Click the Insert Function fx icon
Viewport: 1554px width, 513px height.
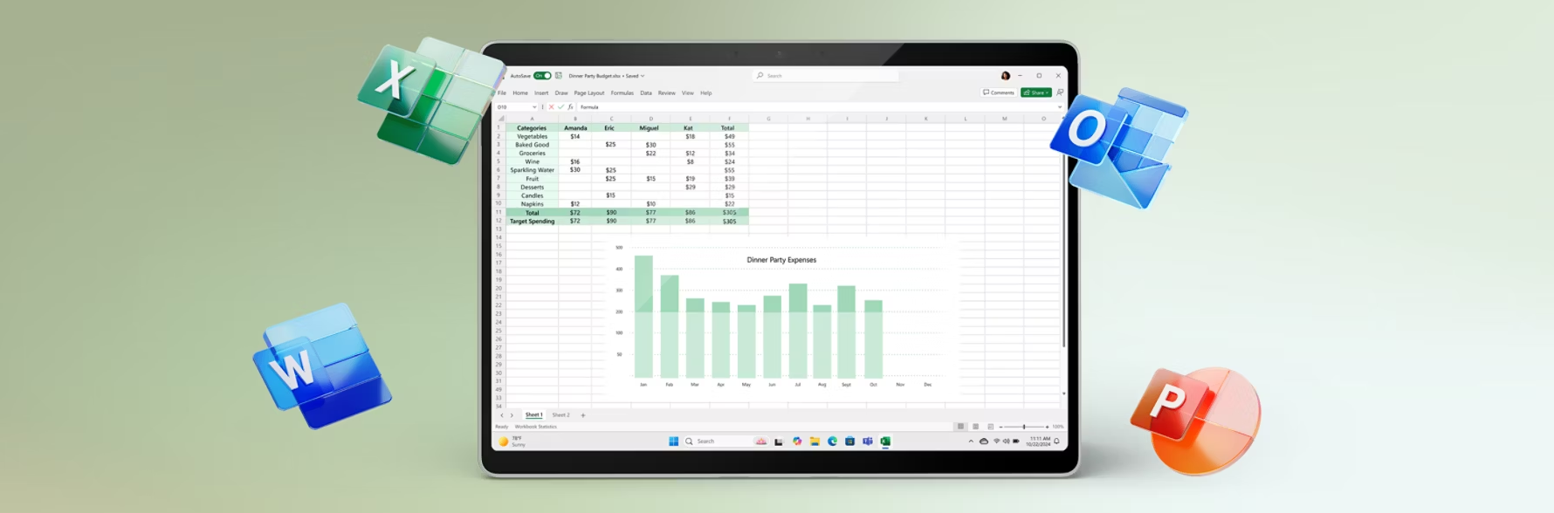pyautogui.click(x=570, y=107)
